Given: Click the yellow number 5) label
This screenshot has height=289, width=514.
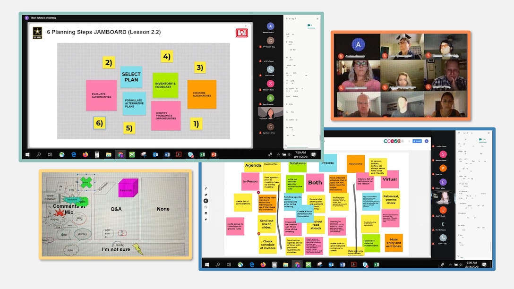Looking at the screenshot, I should 129,128.
